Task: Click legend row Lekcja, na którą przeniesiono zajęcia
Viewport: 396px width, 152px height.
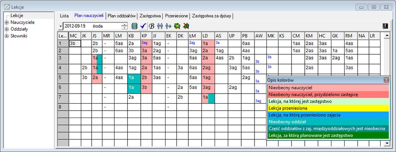Action: click(x=328, y=115)
